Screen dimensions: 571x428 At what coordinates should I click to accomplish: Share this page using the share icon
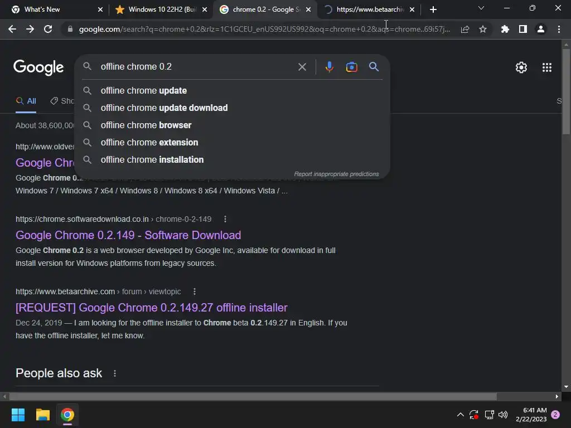(x=464, y=29)
